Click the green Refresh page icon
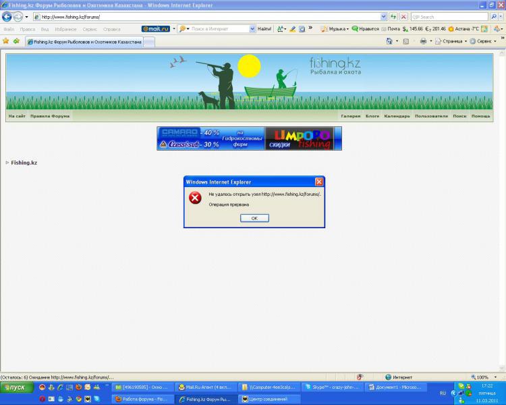The height and width of the screenshot is (405, 506). [393, 17]
